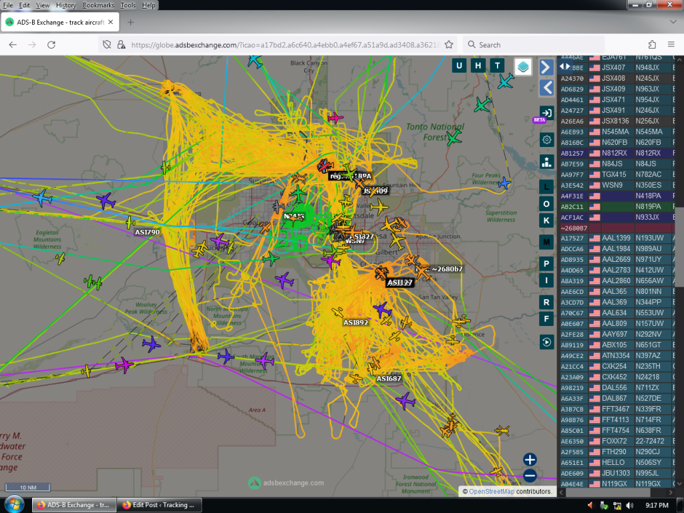The height and width of the screenshot is (513, 684).
Task: Reload the current page
Action: [x=51, y=45]
